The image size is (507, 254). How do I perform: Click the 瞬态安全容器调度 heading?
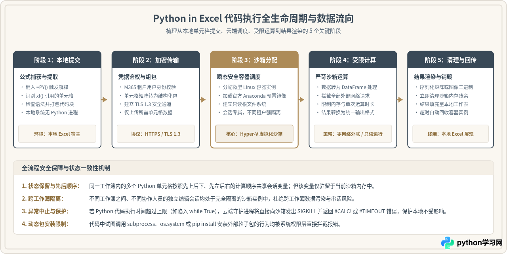[x=239, y=77]
